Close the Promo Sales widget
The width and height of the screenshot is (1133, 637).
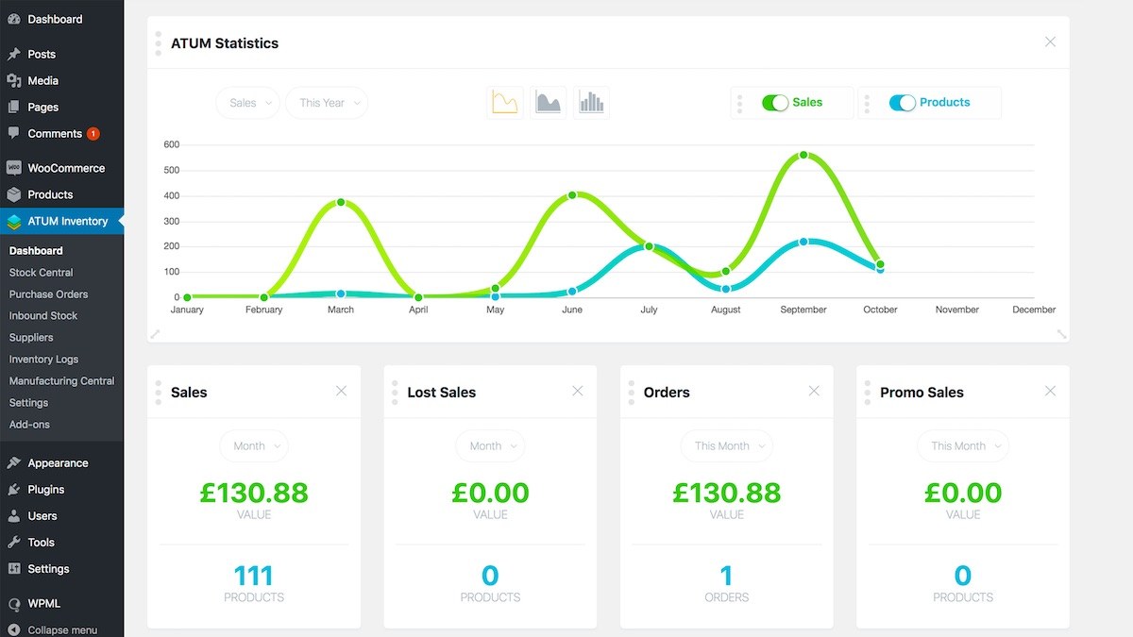(1050, 391)
